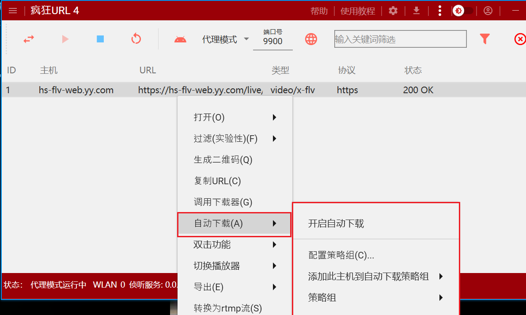The height and width of the screenshot is (315, 526).
Task: Click the red refresh reload icon
Action: tap(136, 39)
